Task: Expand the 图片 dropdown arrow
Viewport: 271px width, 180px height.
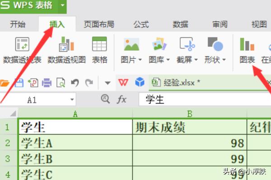Action: [140, 59]
